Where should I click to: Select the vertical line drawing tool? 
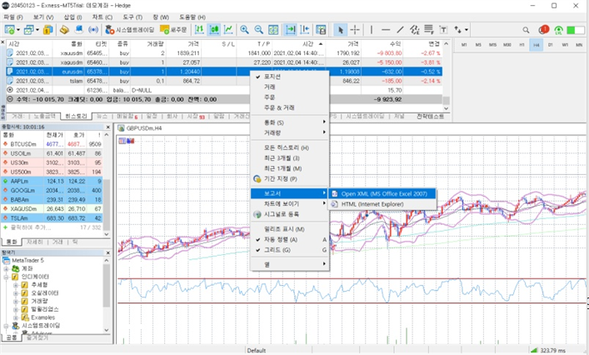pos(371,30)
